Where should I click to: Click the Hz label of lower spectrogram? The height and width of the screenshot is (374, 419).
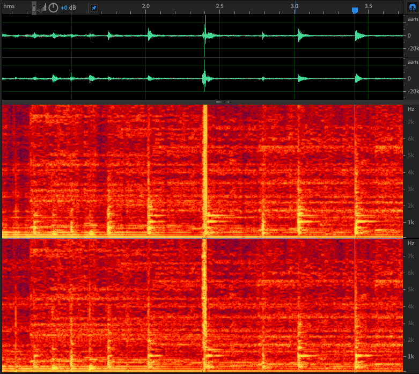coord(411,243)
